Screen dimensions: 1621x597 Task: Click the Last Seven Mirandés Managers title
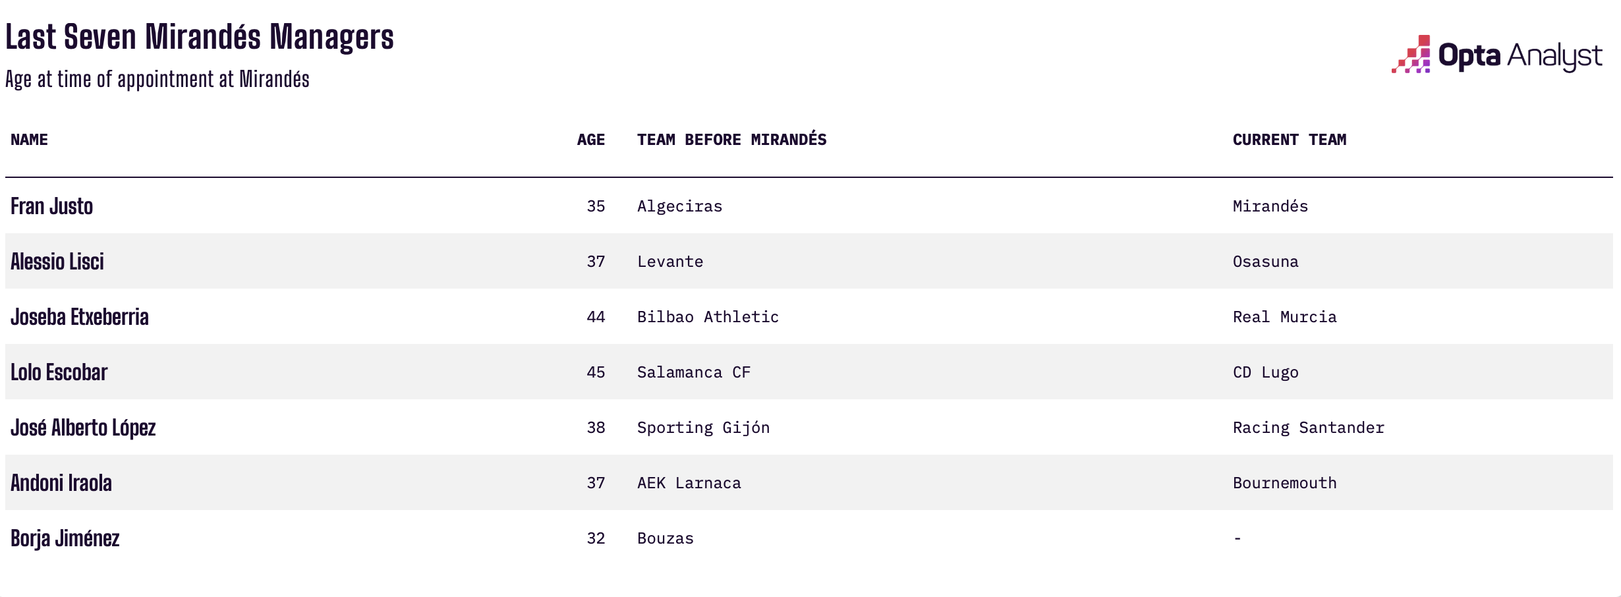coord(200,37)
